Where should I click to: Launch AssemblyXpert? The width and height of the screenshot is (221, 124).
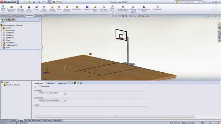coord(77,8)
